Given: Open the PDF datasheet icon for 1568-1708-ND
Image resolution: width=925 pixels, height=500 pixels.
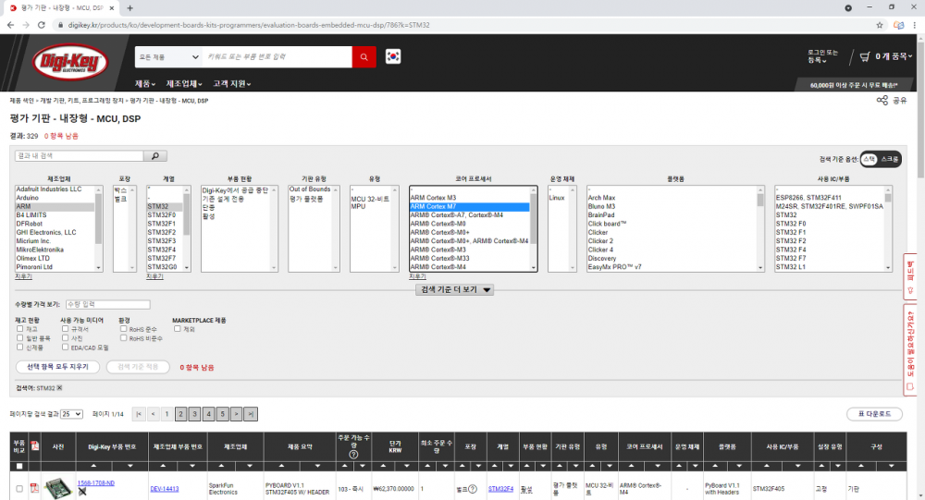Looking at the screenshot, I should click(x=35, y=487).
